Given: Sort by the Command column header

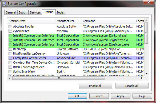Looking at the screenshot, I should [108, 21].
